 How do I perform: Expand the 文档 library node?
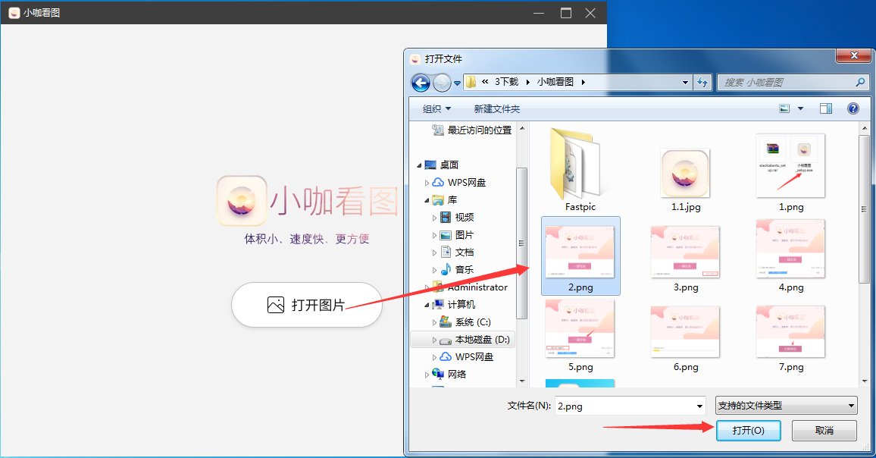click(x=434, y=253)
